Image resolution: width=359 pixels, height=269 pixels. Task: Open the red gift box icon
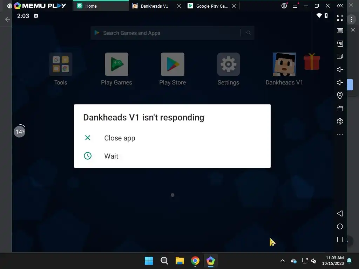pyautogui.click(x=312, y=61)
